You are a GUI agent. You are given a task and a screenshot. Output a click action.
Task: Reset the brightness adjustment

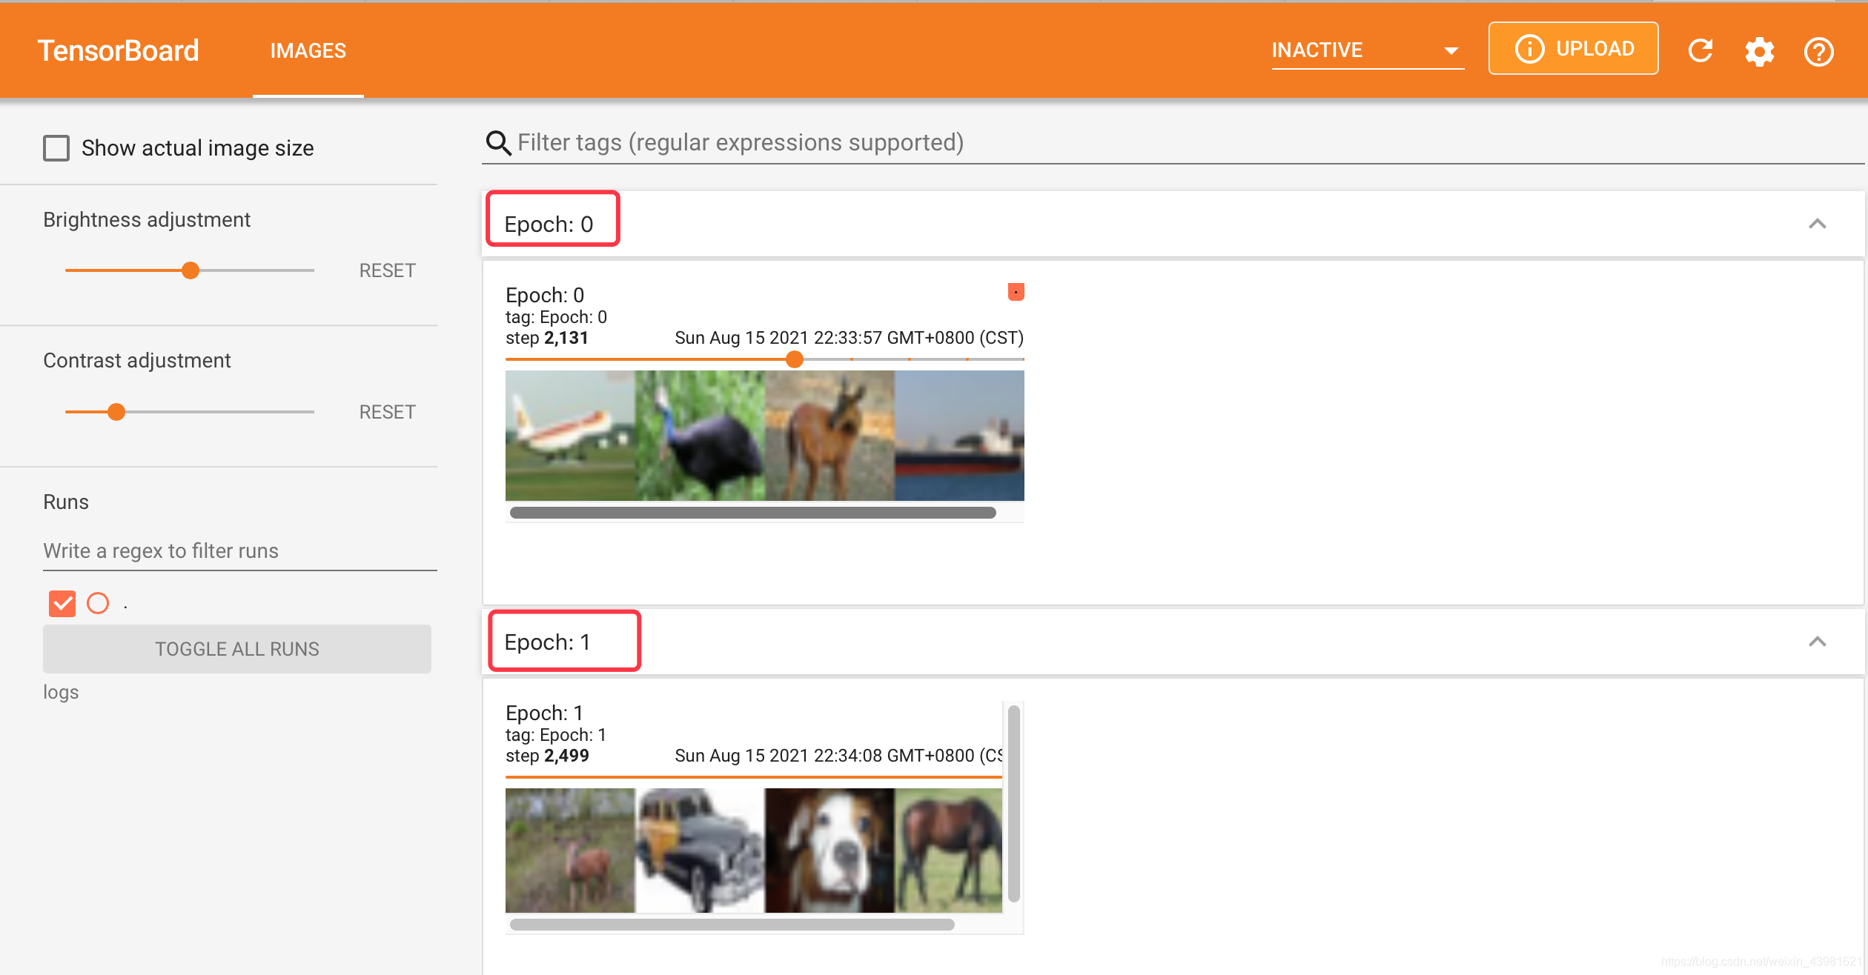pos(387,270)
